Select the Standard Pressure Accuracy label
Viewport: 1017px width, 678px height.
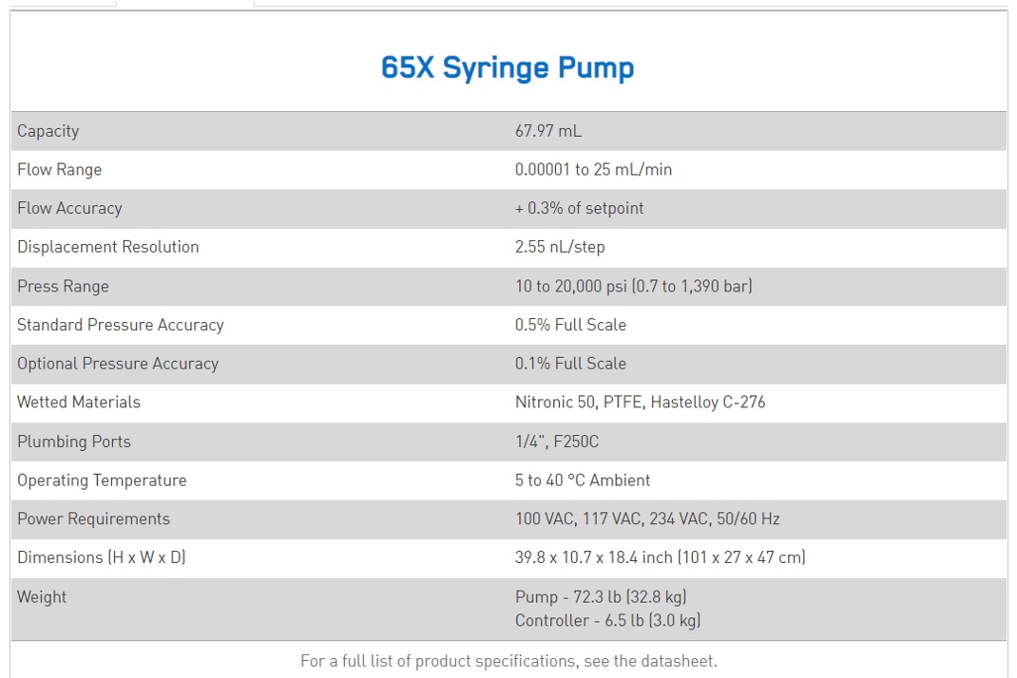tap(121, 325)
